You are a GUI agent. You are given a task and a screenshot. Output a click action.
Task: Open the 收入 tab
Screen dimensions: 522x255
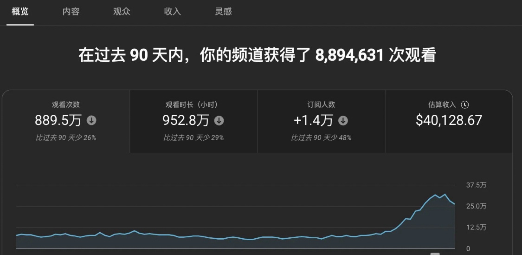click(173, 12)
